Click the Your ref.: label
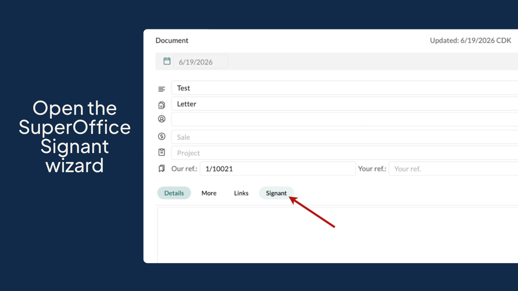 [x=372, y=169]
